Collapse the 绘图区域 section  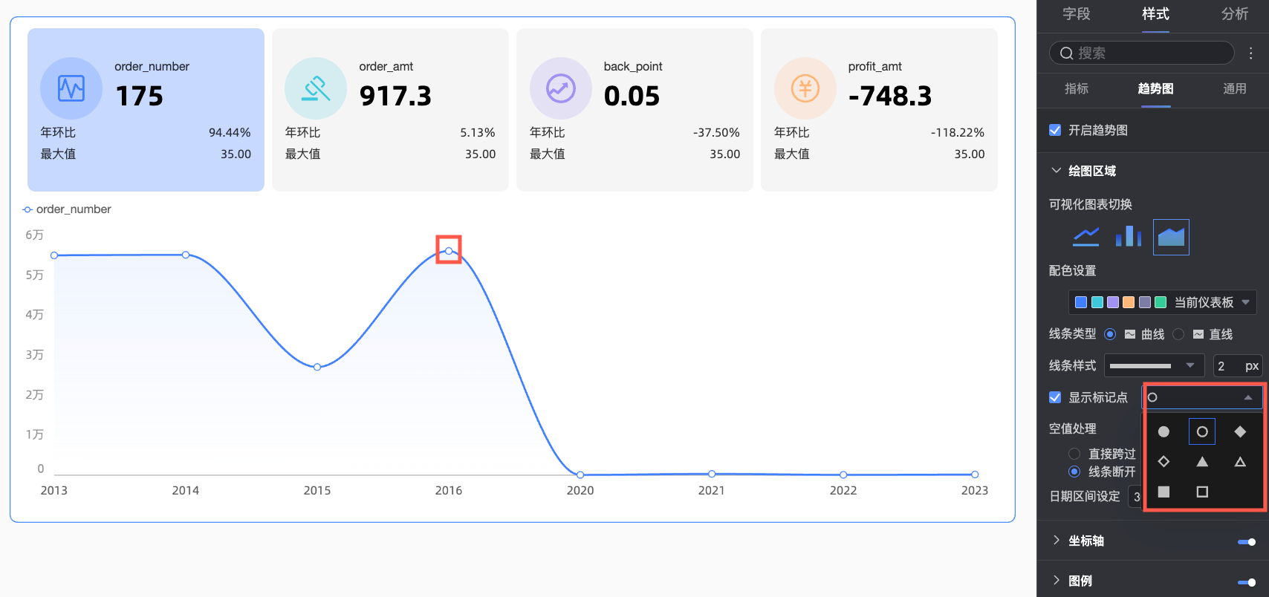(1056, 171)
